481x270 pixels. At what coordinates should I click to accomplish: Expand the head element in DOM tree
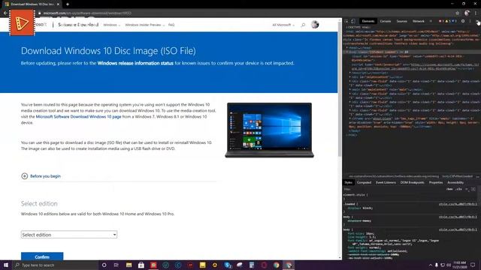point(347,48)
